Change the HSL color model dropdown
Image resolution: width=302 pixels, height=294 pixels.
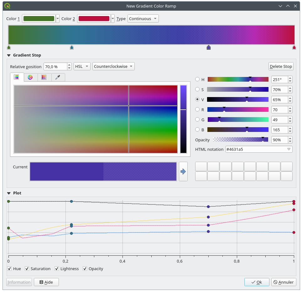coord(82,66)
